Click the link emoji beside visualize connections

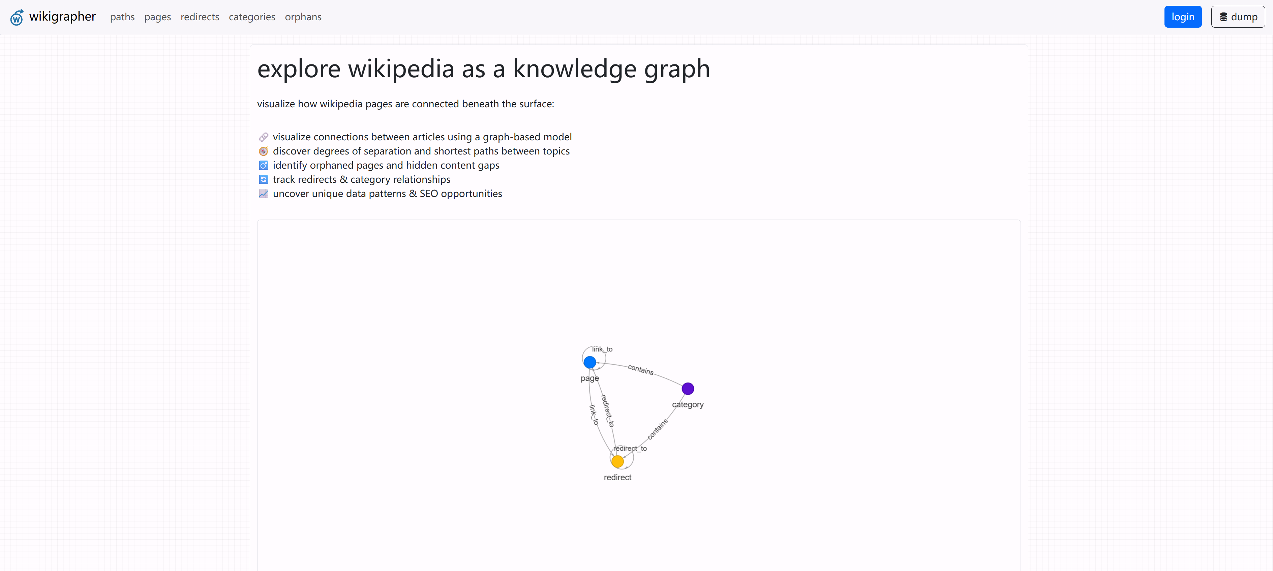pos(263,137)
